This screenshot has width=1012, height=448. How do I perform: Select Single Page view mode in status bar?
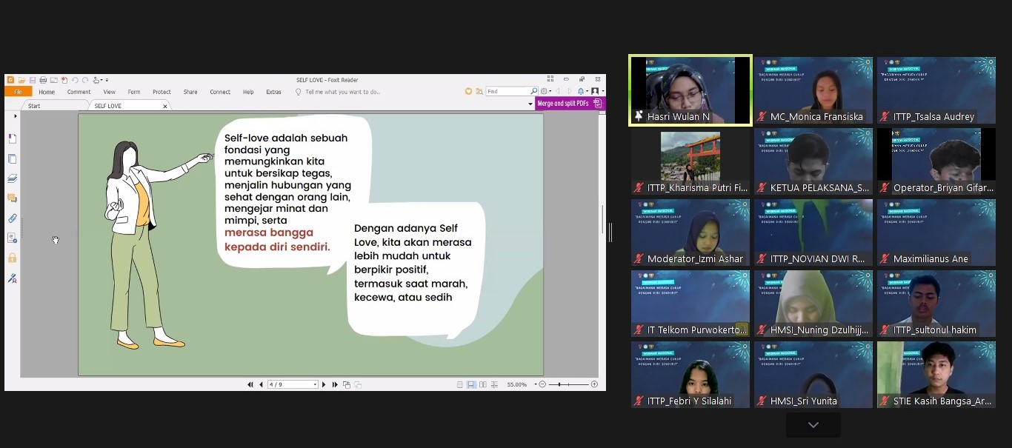(x=460, y=384)
